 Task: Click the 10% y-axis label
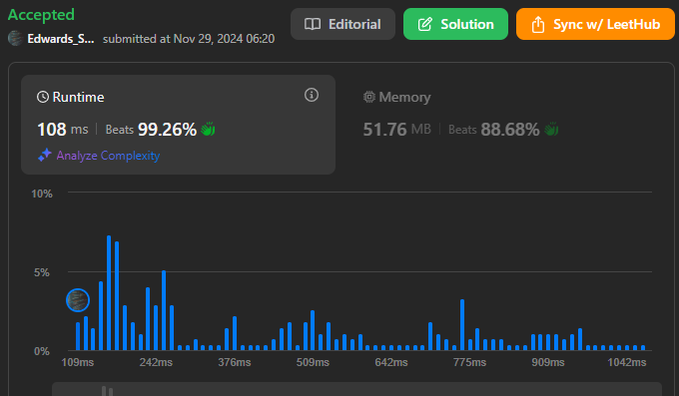coord(42,194)
